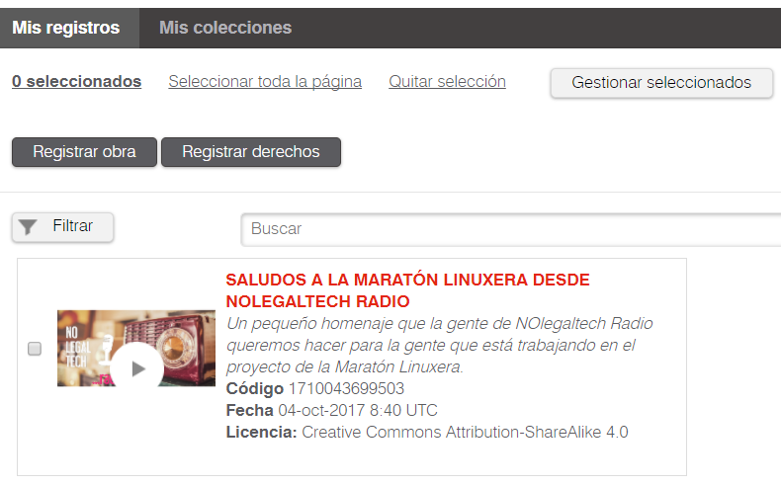Click the Fecha 04-oct-2017 8:40 UTC text
The image size is (781, 486).
332,410
